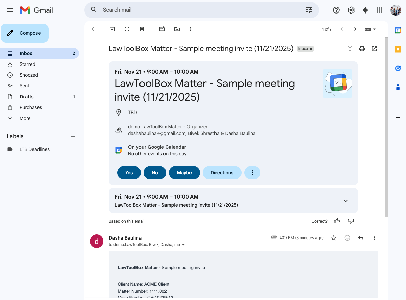
Task: Give thumbs down for Correct feedback
Action: (x=351, y=221)
